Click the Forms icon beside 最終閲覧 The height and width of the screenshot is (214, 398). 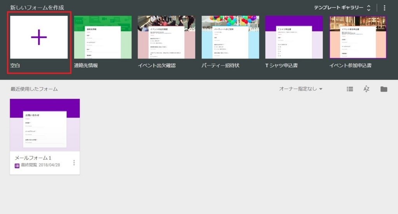[17, 166]
